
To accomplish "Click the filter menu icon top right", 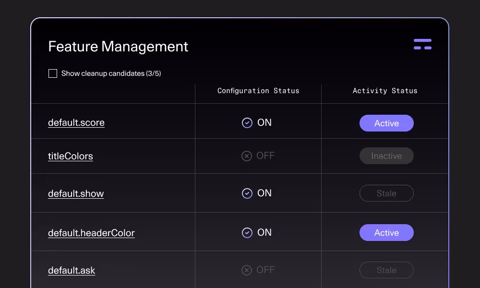I will tap(422, 44).
